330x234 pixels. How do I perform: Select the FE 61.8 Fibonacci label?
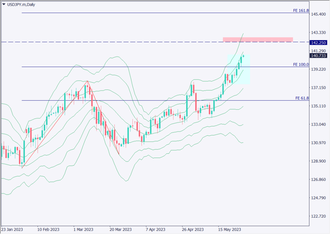coord(302,98)
